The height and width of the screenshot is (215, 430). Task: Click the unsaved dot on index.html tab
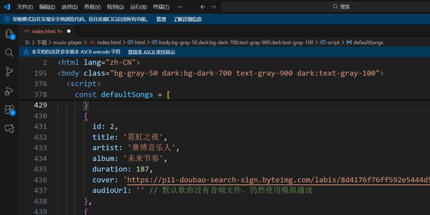(69, 31)
